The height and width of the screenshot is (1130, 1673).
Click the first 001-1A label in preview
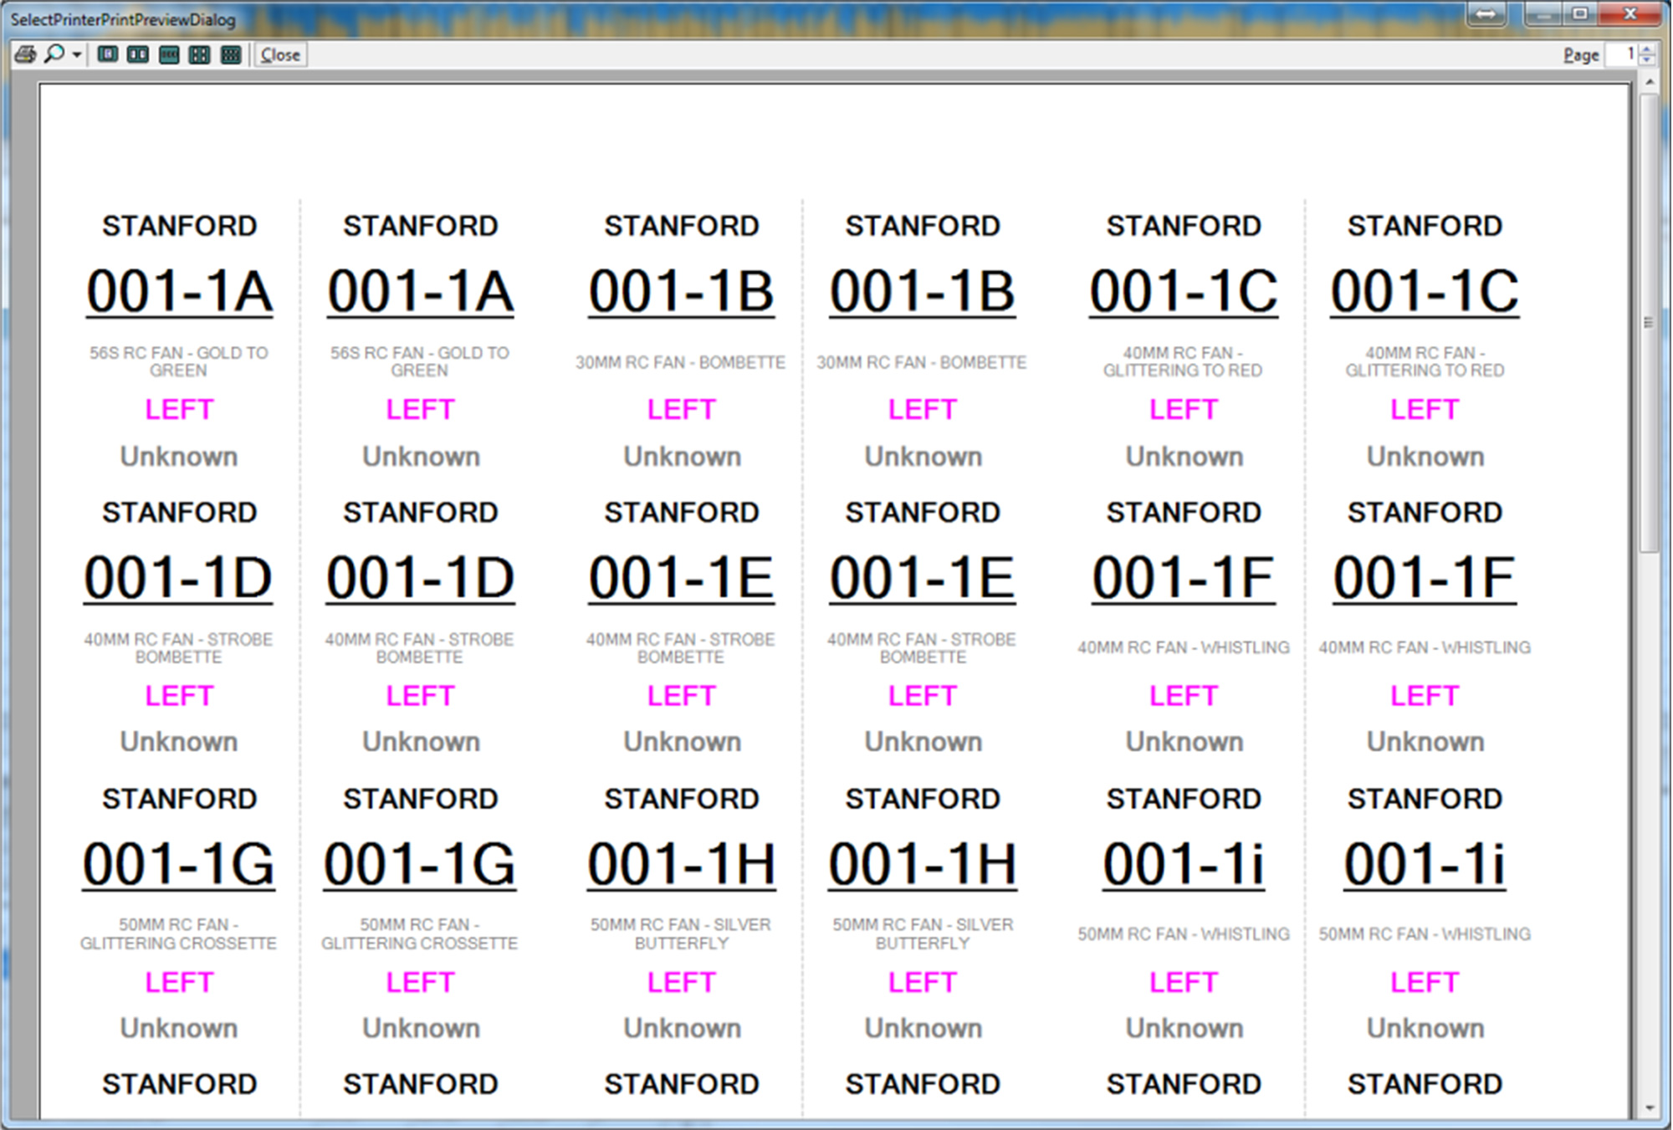[179, 291]
